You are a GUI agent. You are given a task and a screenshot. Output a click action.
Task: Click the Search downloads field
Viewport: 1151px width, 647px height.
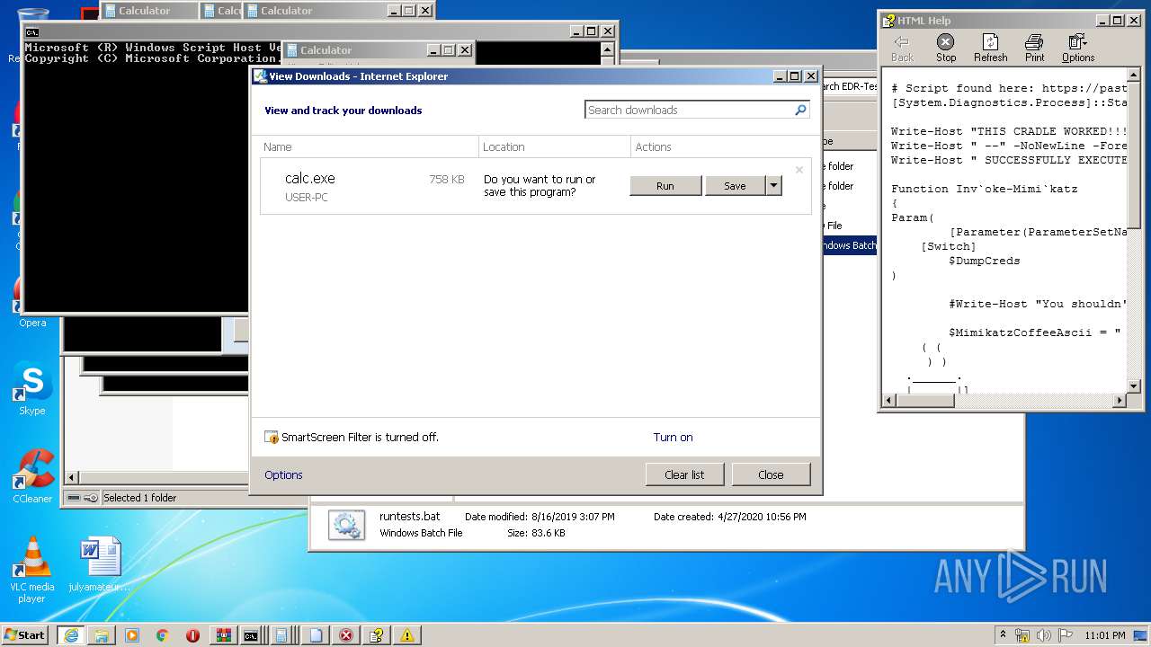pyautogui.click(x=689, y=110)
